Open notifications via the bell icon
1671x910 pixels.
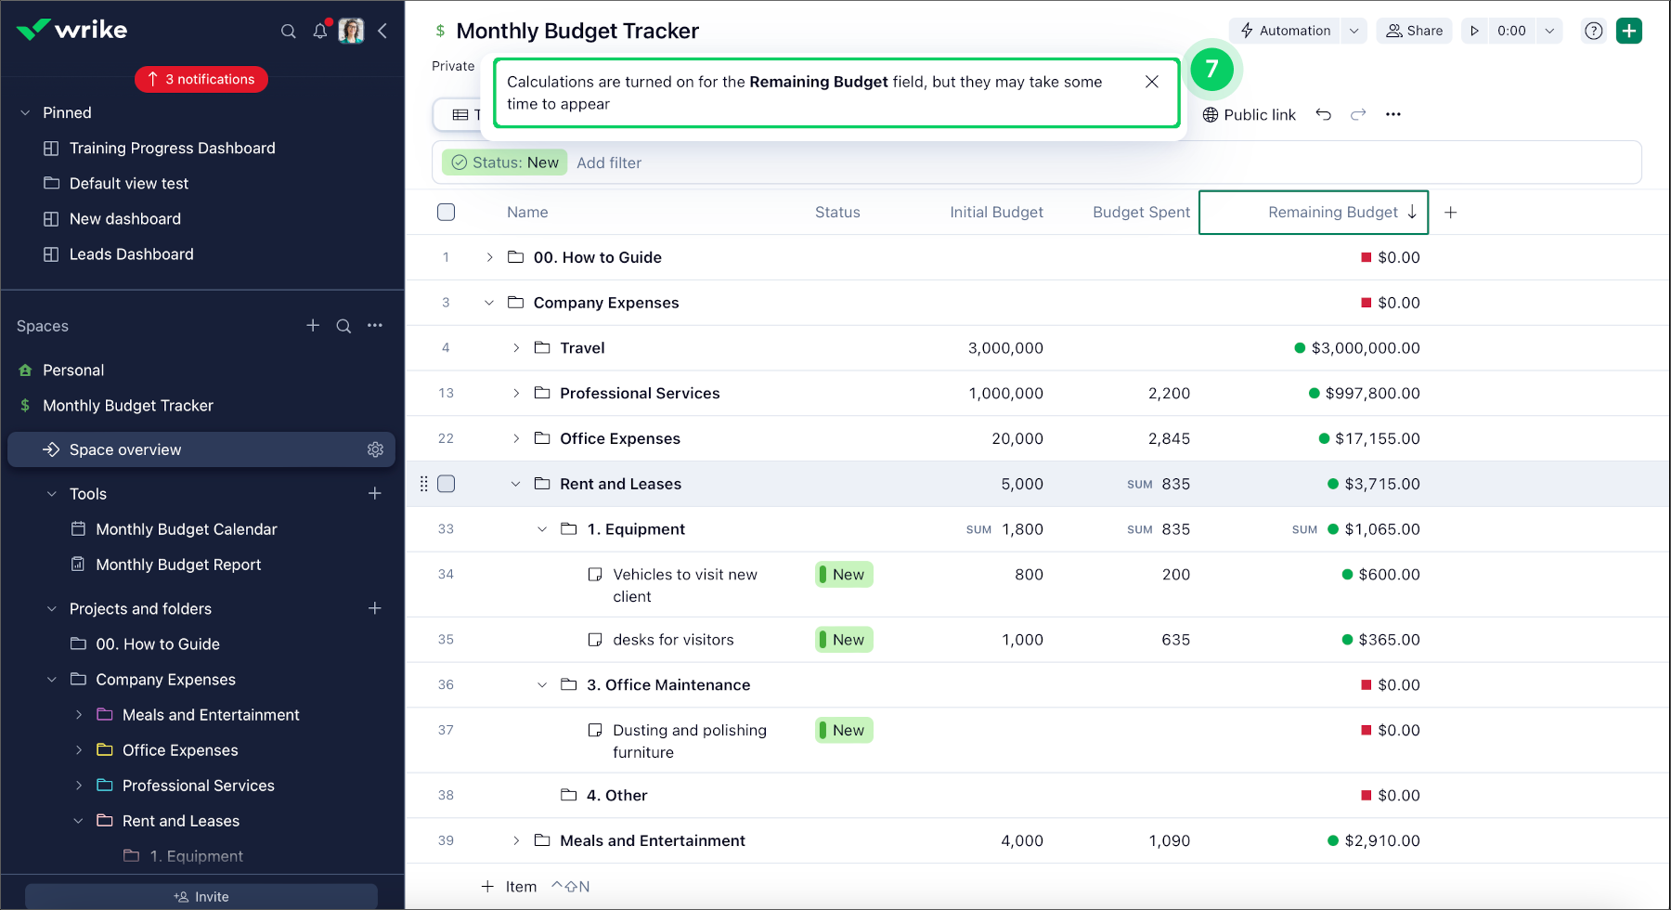(x=319, y=31)
